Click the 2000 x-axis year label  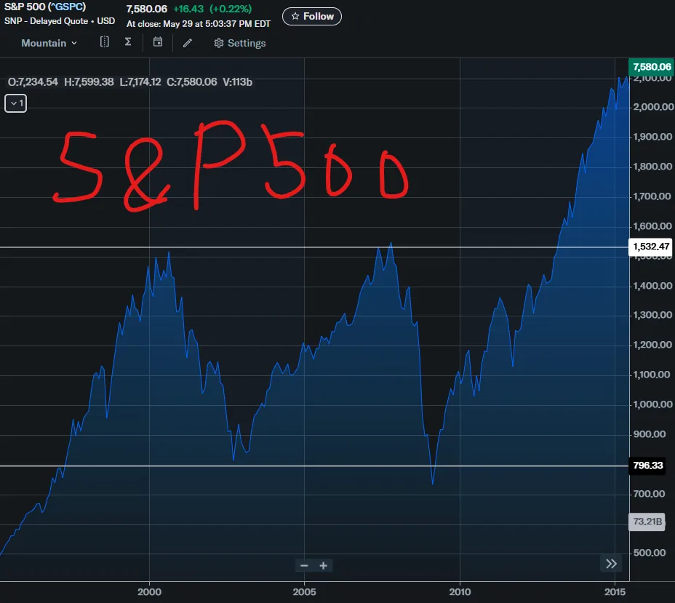(149, 592)
